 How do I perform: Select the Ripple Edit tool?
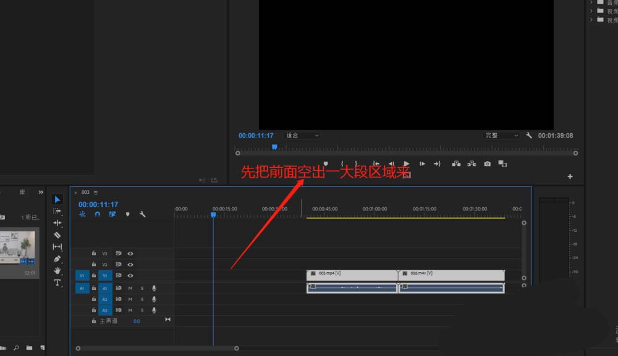click(57, 223)
